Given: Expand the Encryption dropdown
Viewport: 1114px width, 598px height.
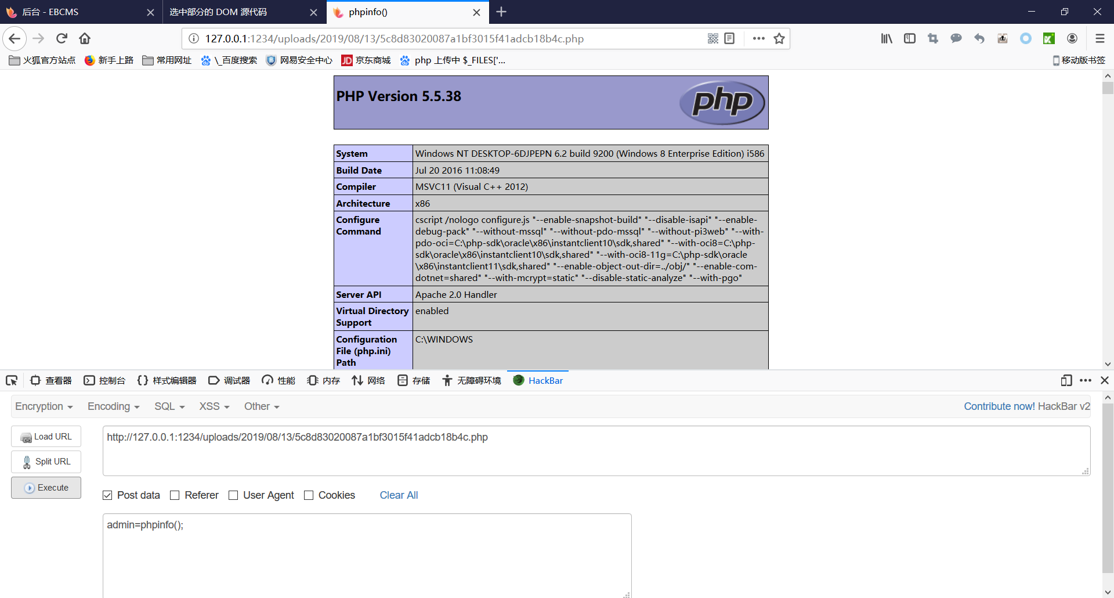Looking at the screenshot, I should coord(44,406).
